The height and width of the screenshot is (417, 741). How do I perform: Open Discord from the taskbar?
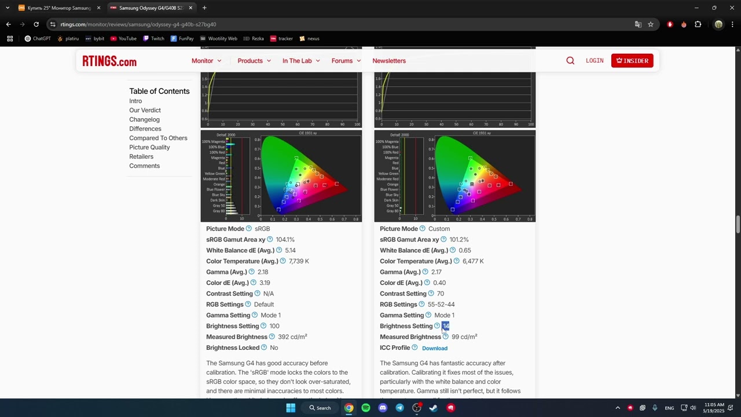[x=383, y=408]
